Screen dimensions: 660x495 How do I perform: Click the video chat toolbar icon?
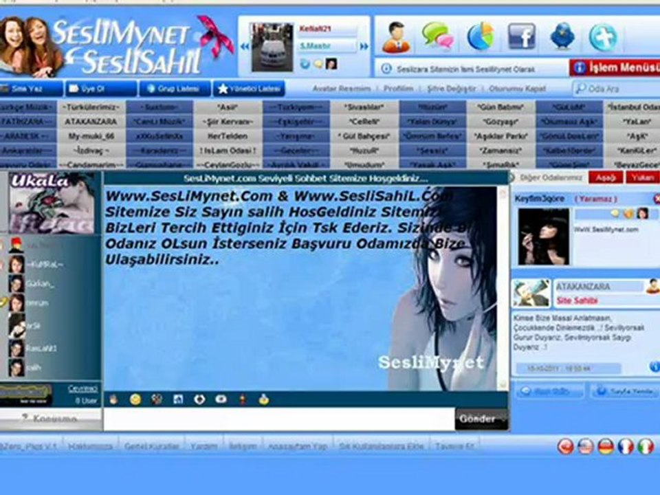click(221, 399)
